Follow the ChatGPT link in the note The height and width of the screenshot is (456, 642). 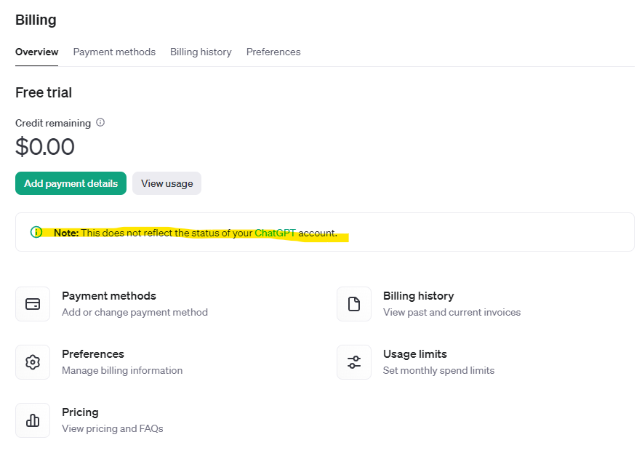click(275, 233)
